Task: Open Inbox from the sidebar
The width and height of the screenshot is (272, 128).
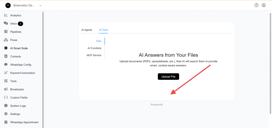Action: pos(14,24)
